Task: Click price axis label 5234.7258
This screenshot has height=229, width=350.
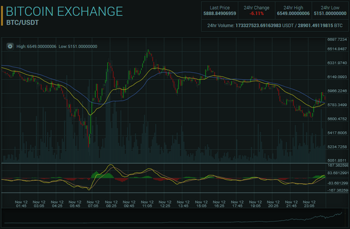Action: click(x=337, y=146)
